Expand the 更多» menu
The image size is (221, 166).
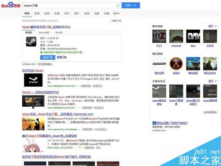tap(117, 13)
